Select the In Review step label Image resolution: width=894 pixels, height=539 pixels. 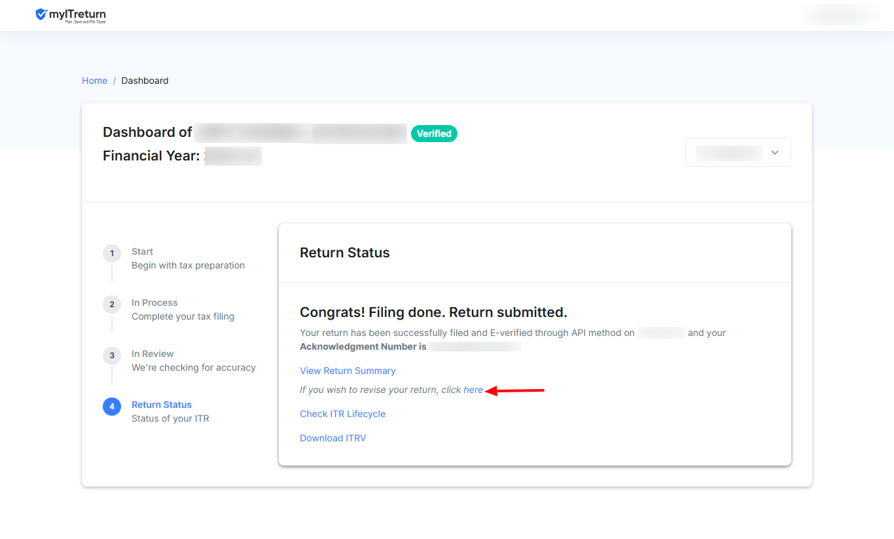coord(152,354)
